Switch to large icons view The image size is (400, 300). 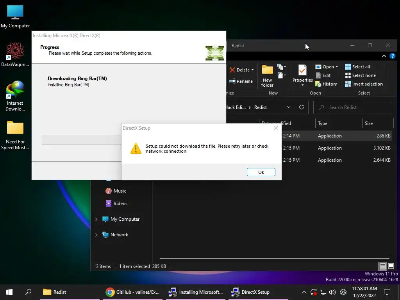point(391,266)
